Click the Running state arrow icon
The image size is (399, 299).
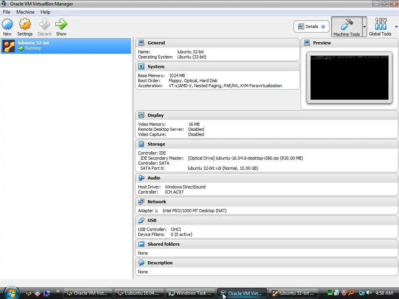(x=21, y=48)
